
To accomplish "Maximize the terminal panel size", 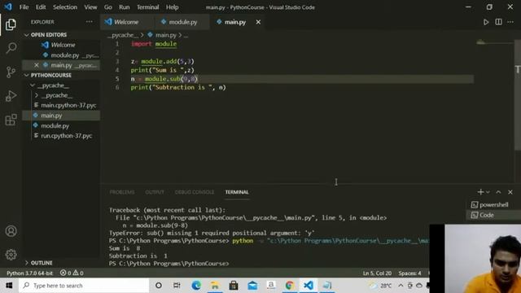I will pos(498,192).
